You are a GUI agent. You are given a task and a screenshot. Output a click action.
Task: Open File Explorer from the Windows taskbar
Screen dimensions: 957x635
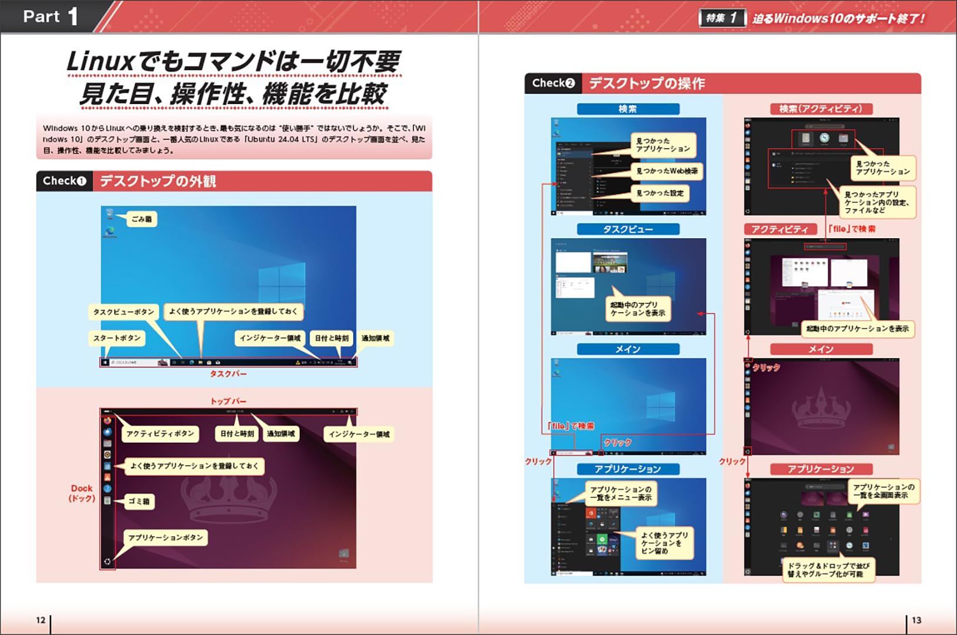click(x=200, y=362)
